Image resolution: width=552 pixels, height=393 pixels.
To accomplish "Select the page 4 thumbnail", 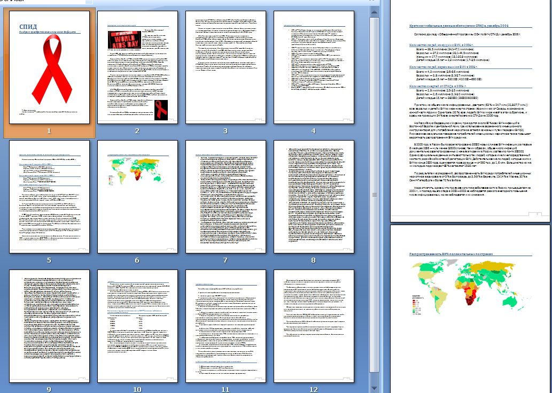I will click(314, 67).
